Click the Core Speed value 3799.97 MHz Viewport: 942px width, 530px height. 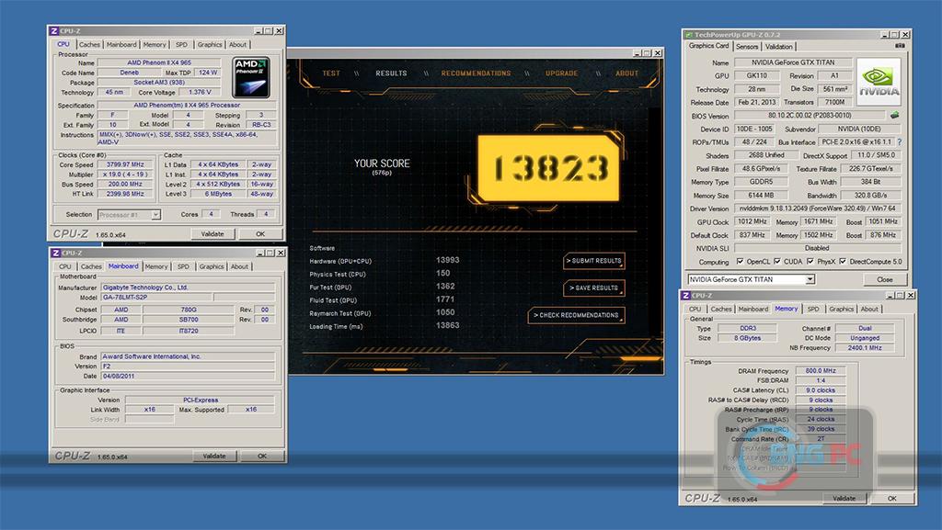(x=125, y=164)
